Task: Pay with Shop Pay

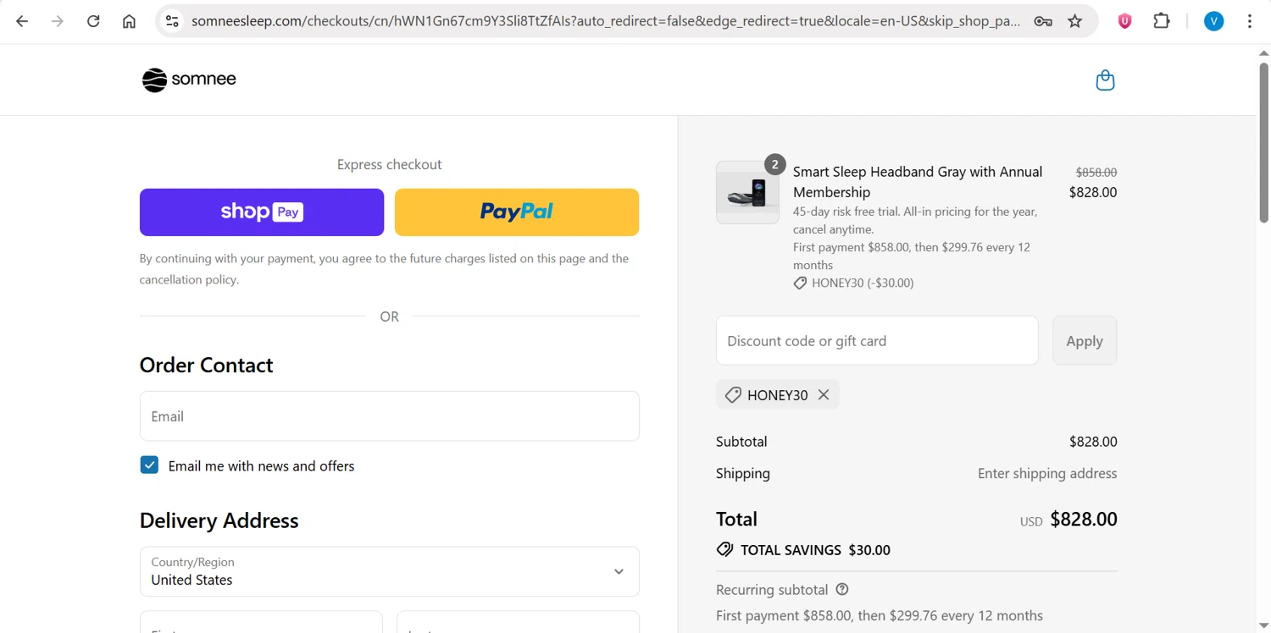Action: click(x=262, y=212)
